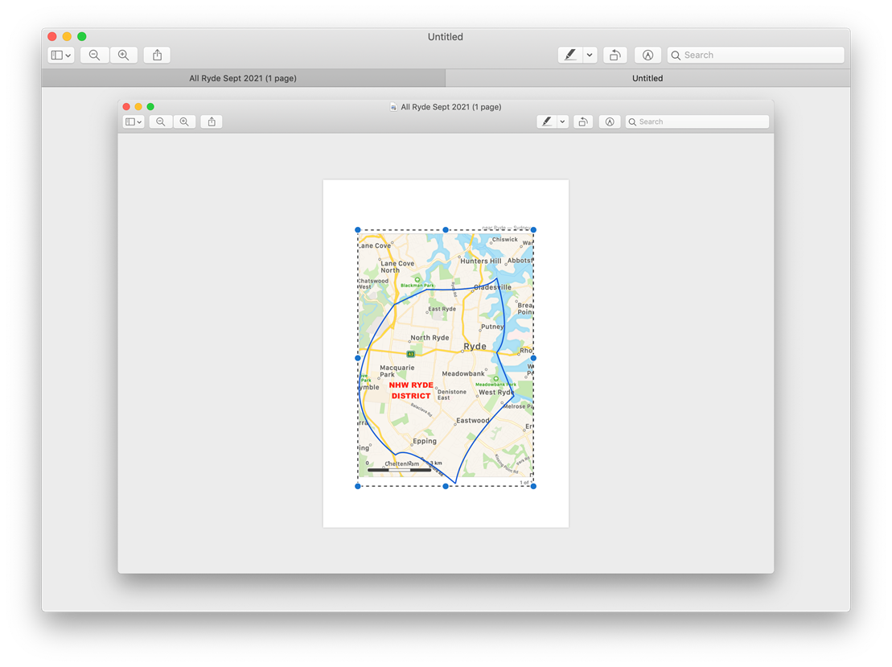Screen dimensions: 892x667
Task: Rotate the page using the outer toolbar icon
Action: coord(615,55)
